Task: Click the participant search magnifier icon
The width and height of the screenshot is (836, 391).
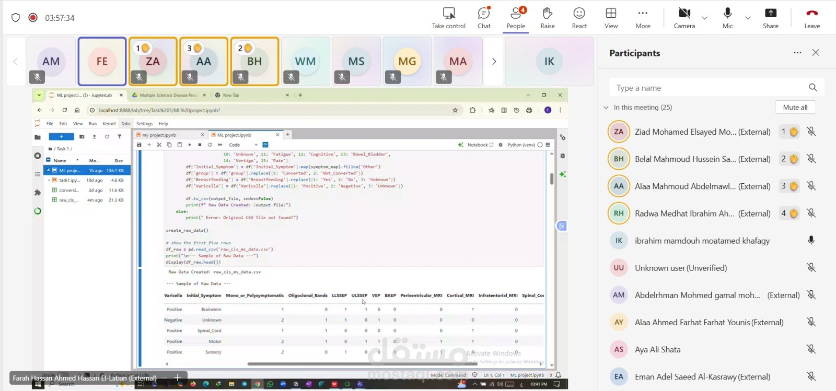Action: click(812, 88)
